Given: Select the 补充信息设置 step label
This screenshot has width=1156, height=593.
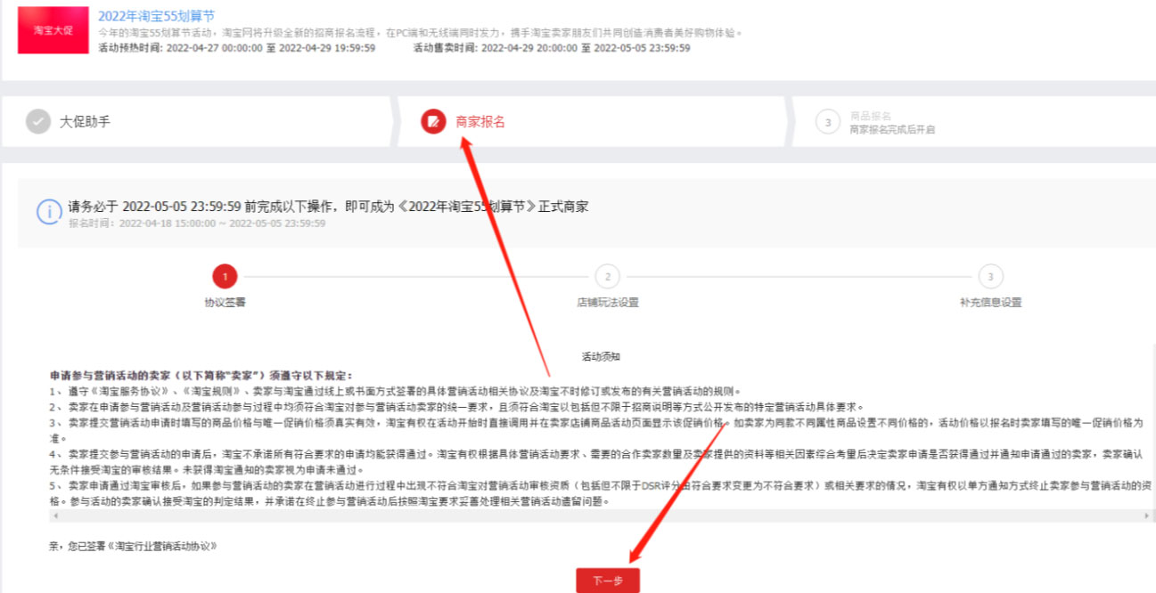Looking at the screenshot, I should [x=989, y=302].
